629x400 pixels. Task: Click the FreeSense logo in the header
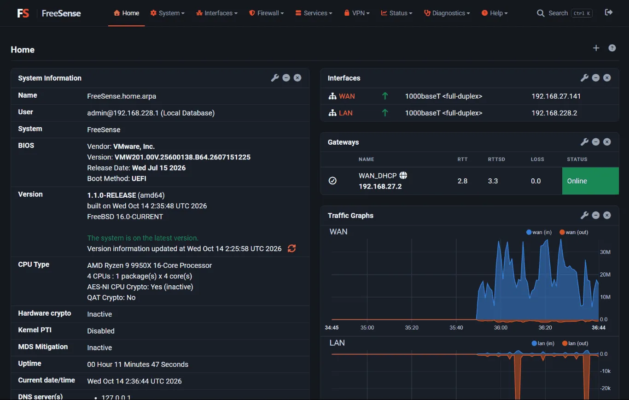49,13
